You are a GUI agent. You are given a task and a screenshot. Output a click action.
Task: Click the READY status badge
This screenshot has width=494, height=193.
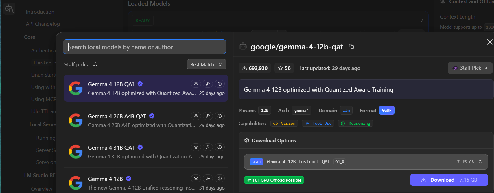point(143,21)
